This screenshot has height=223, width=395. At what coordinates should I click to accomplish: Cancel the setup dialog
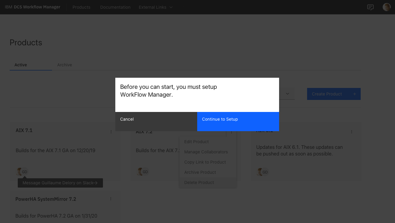(x=156, y=122)
